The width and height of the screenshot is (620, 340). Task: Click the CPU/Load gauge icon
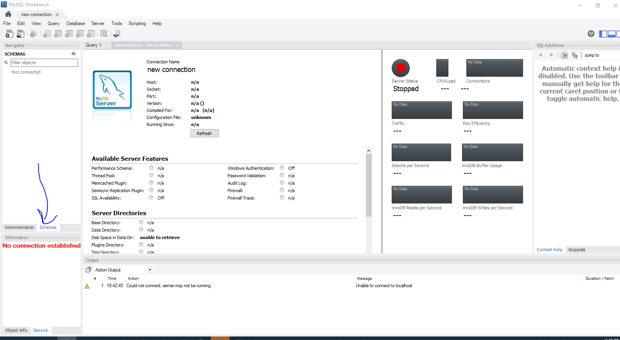[442, 68]
